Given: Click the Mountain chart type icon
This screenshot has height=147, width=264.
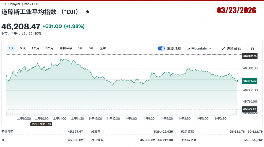Looking at the screenshot, I should 189,49.
